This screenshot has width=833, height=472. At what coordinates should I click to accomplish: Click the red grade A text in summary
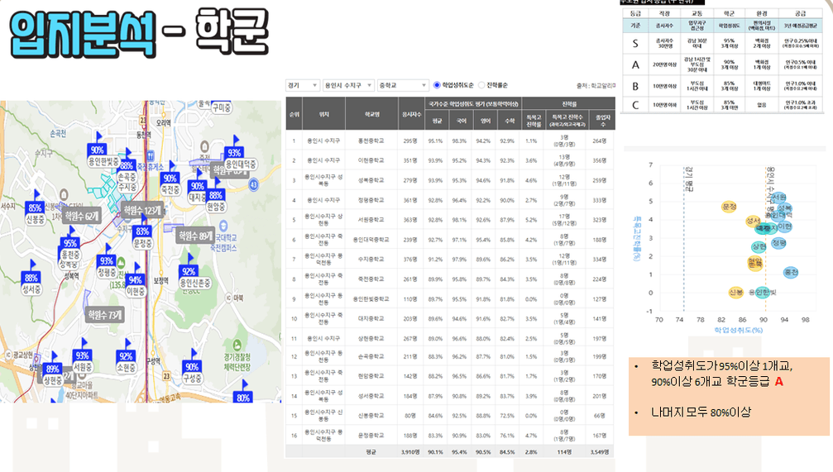click(x=778, y=381)
